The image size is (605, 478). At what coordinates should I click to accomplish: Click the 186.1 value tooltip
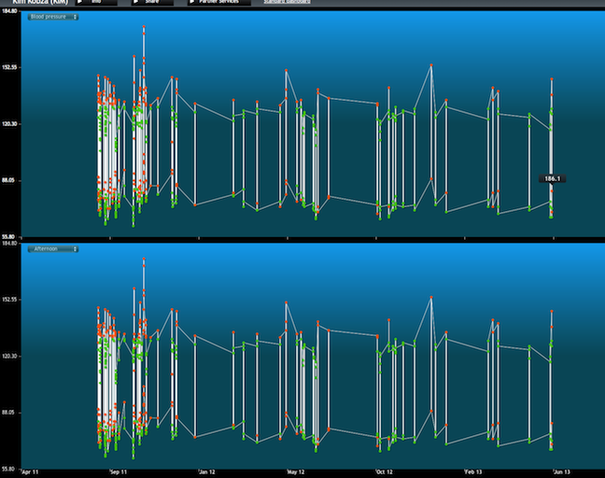tap(554, 177)
